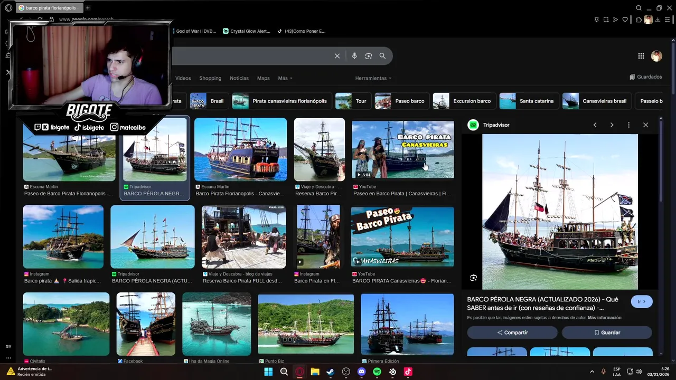Show hidden system tray icons chevron
676x380 pixels.
click(x=592, y=372)
